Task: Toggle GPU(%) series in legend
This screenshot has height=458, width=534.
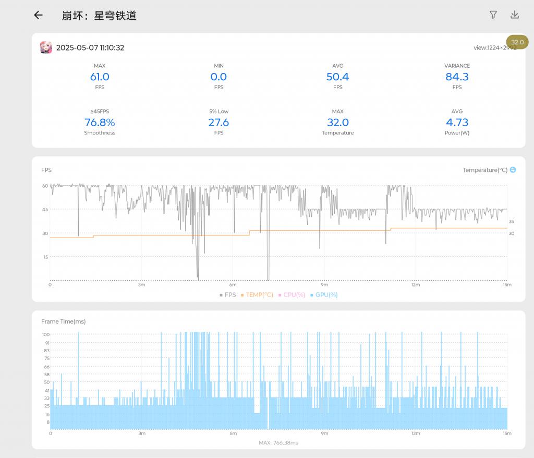Action: (x=324, y=295)
